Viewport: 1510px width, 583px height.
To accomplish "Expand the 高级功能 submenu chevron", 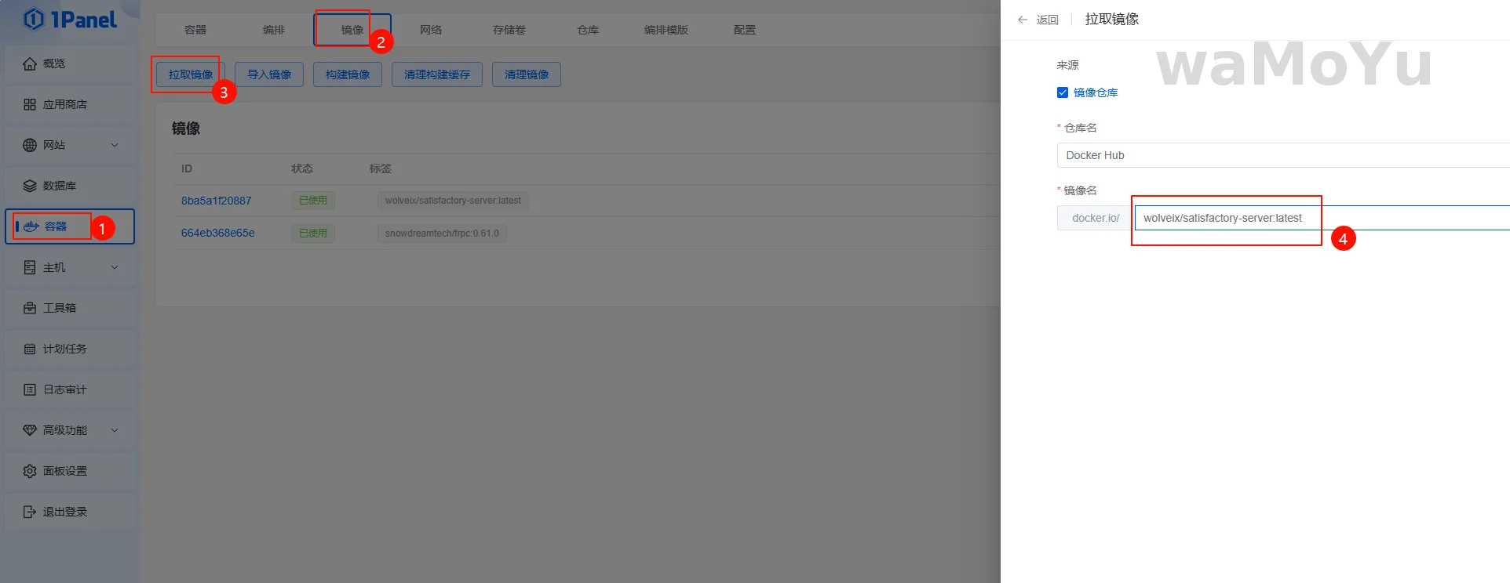I will [115, 430].
